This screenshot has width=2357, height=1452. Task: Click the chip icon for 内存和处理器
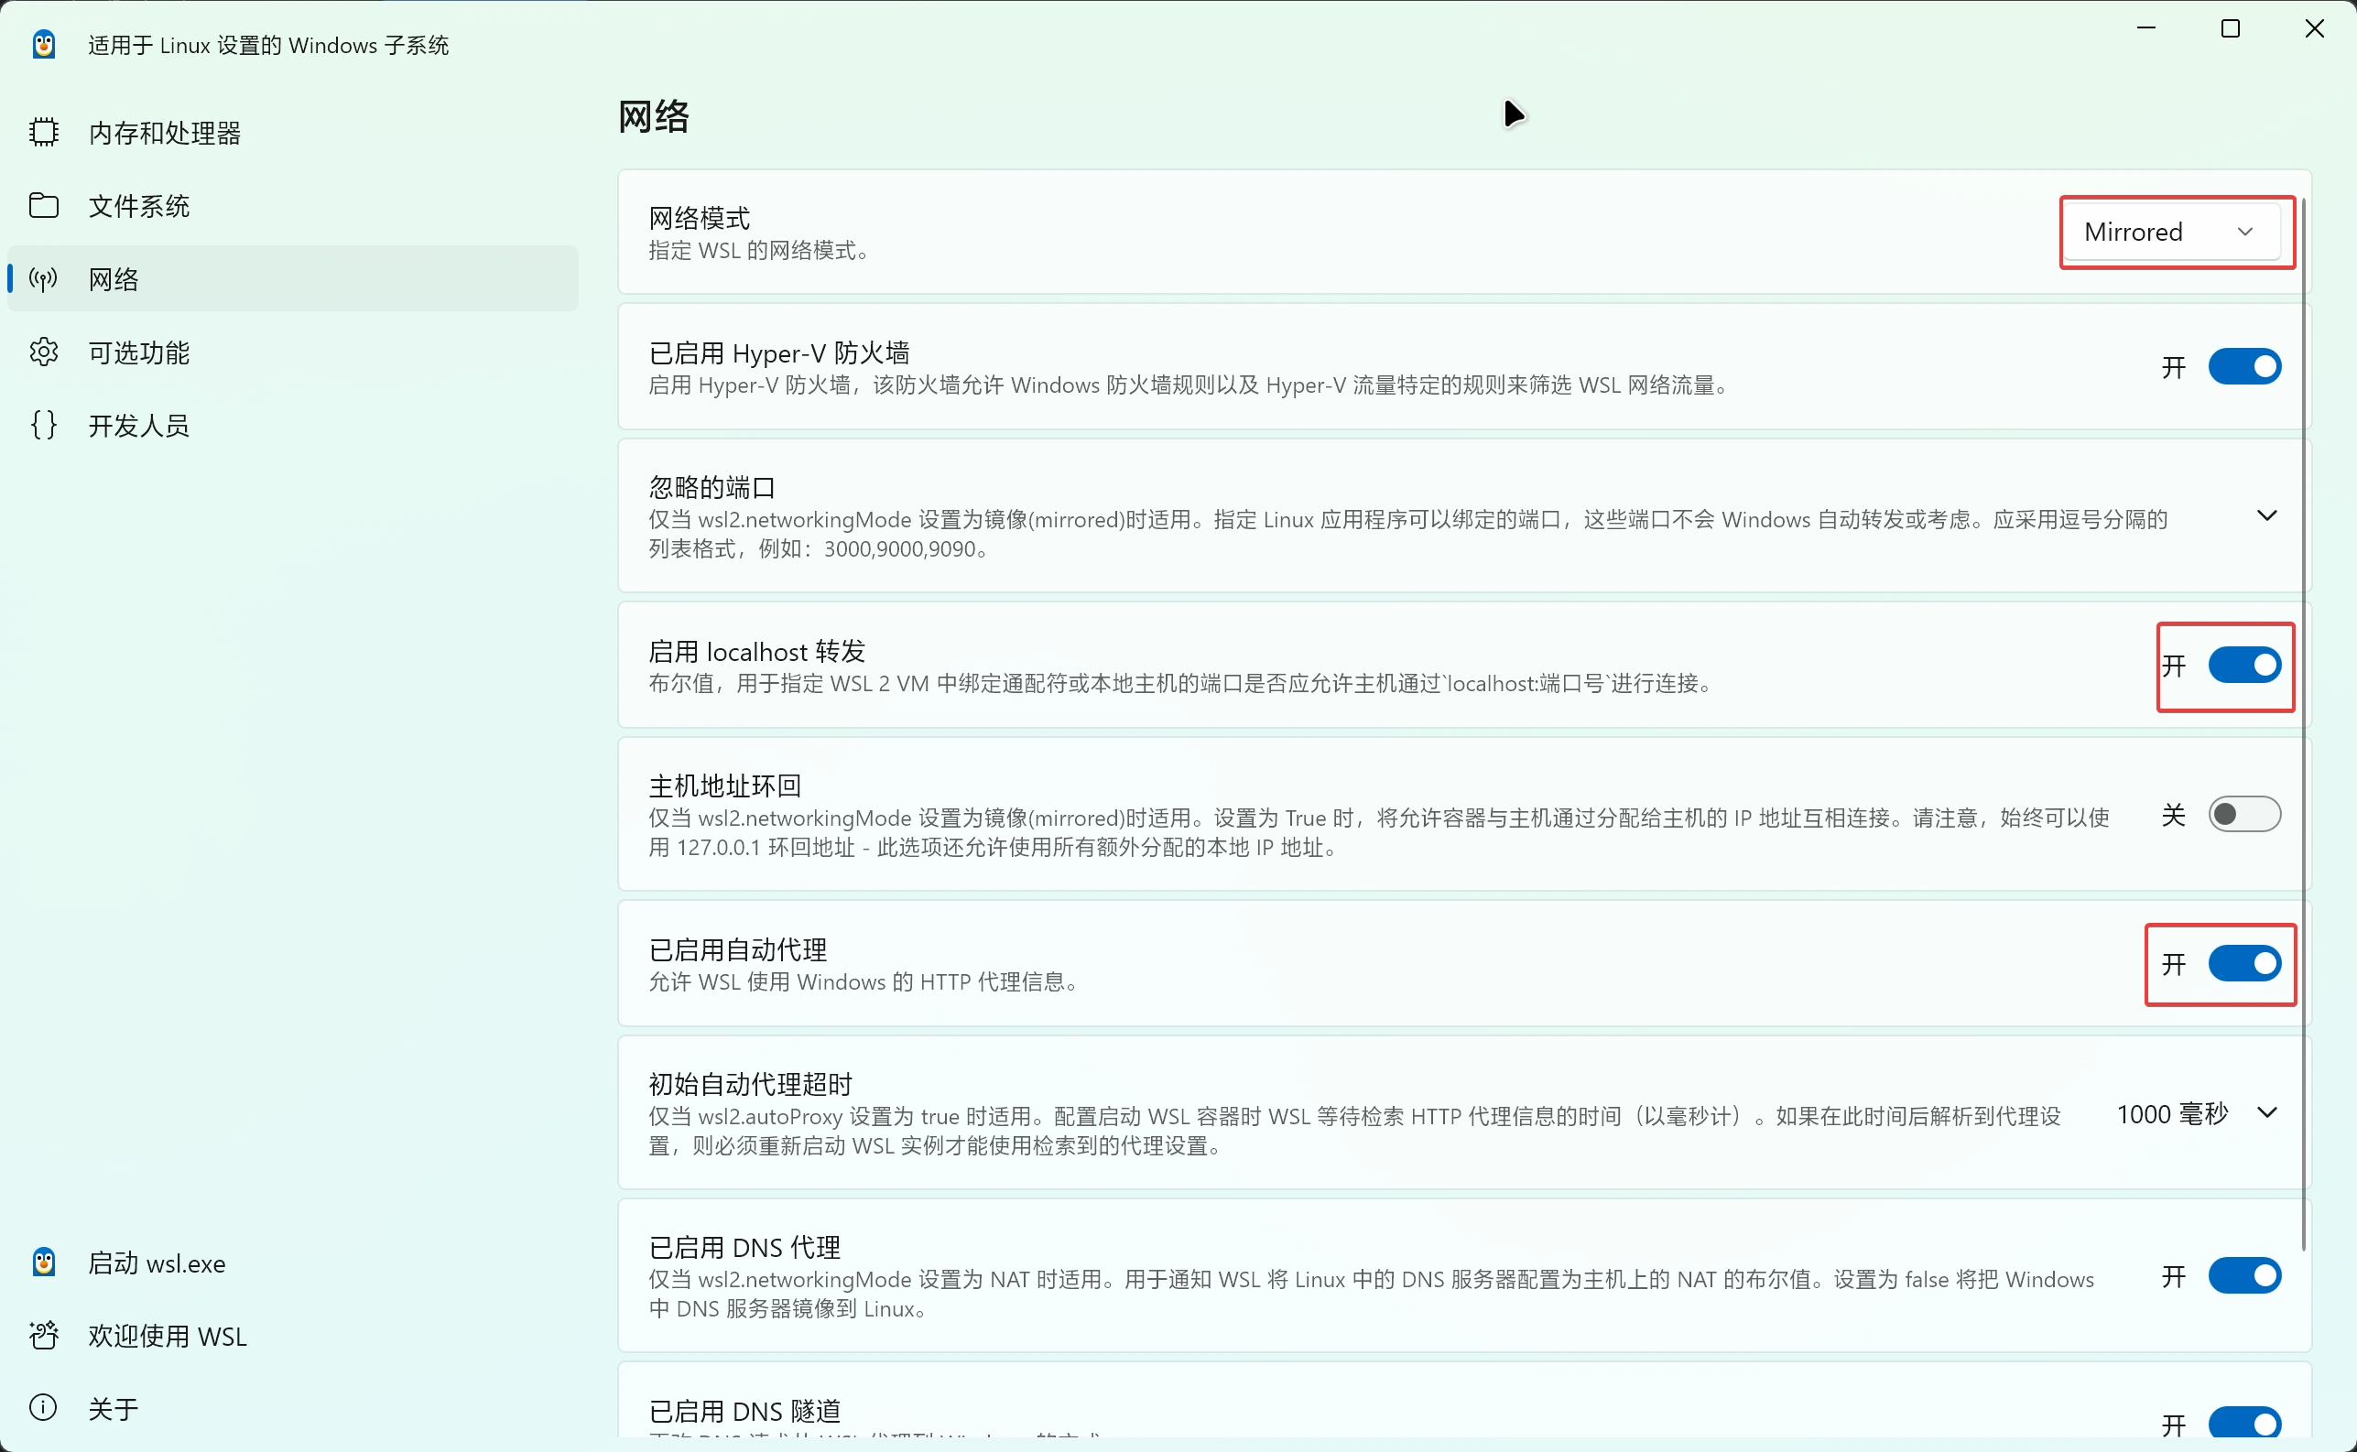click(x=44, y=133)
